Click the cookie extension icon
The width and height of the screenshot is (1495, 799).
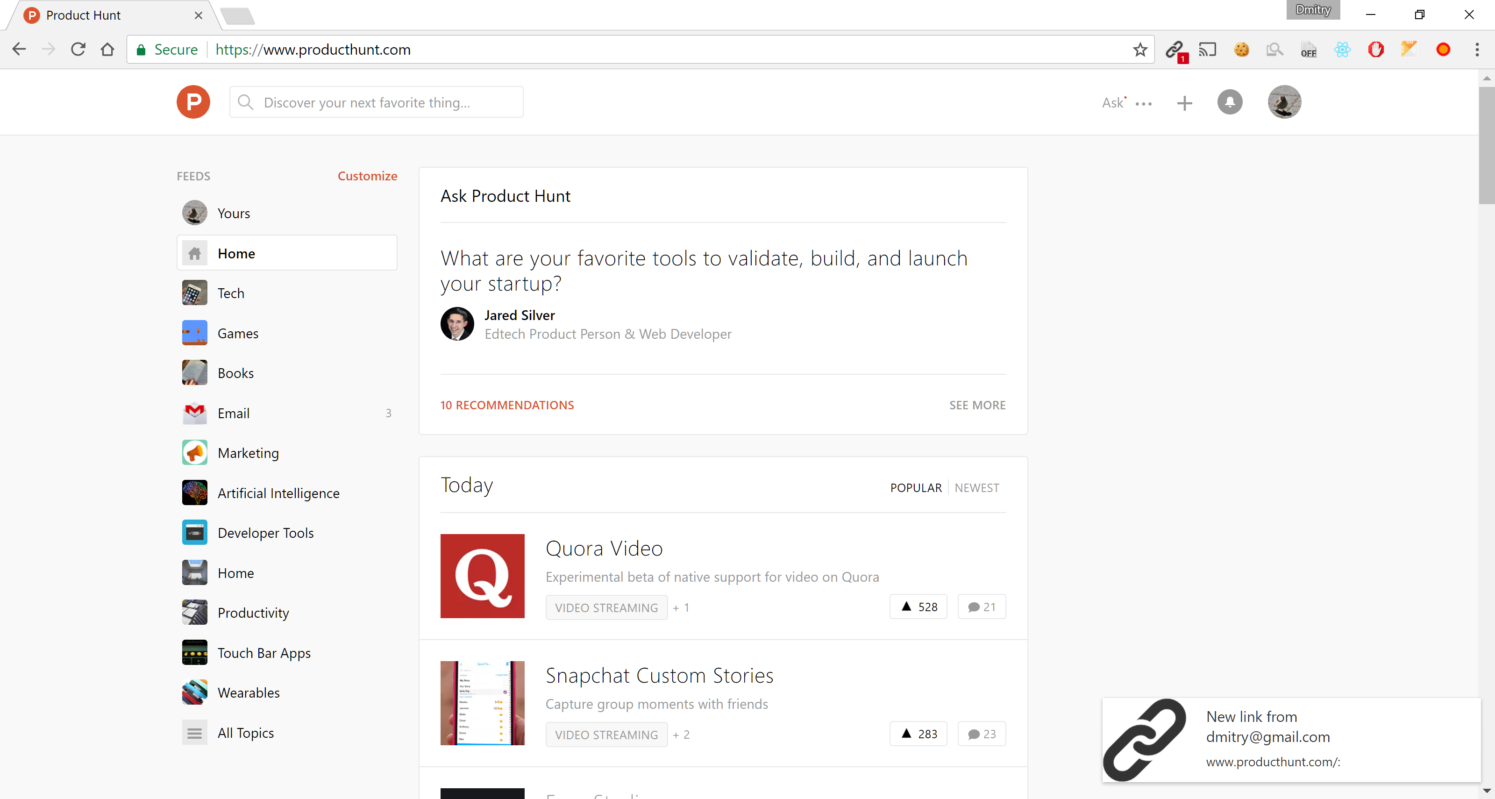(1241, 50)
